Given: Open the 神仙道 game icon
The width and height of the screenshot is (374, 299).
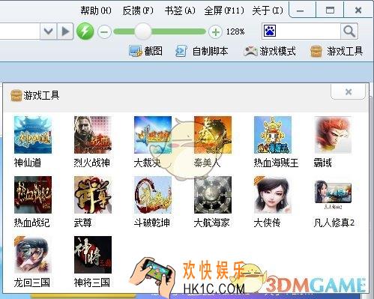Looking at the screenshot, I should pos(33,135).
